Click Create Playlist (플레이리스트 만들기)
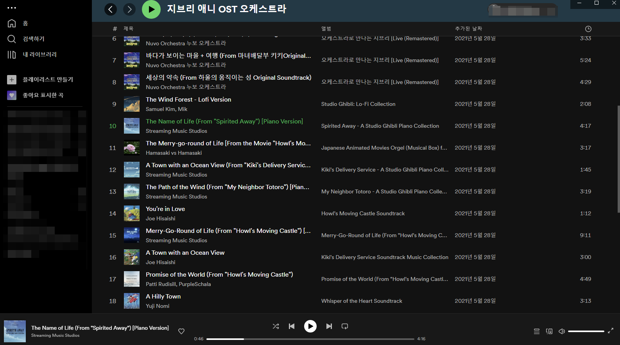 coord(48,80)
